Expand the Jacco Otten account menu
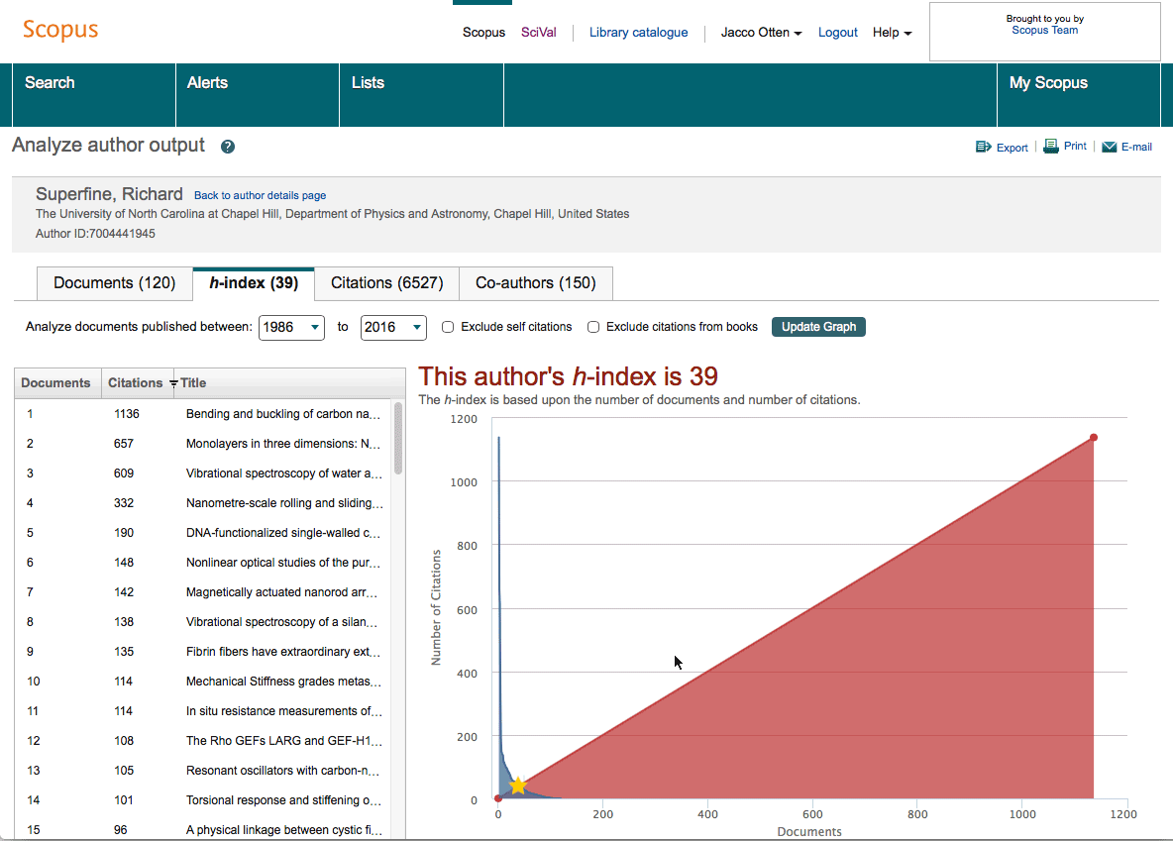This screenshot has height=841, width=1173. click(761, 33)
